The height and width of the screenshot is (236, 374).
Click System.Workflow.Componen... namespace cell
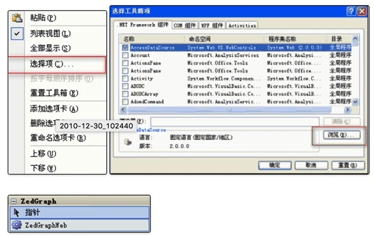click(x=224, y=78)
